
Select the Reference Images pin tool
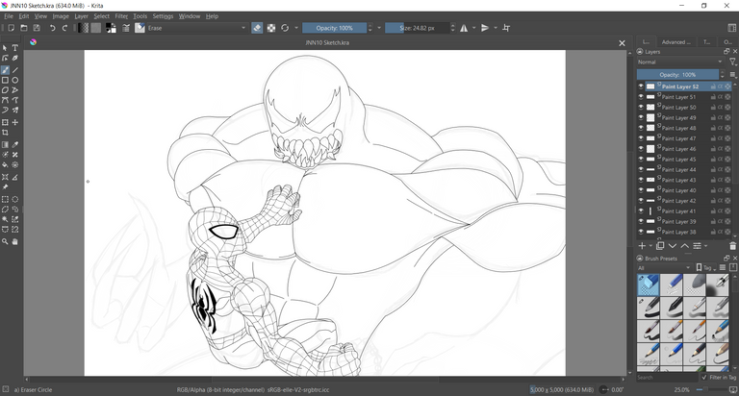5,186
